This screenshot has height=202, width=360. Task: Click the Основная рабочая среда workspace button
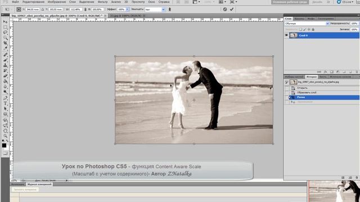(290, 2)
